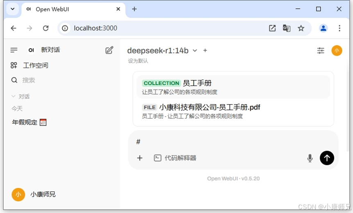The image size is (353, 213).
Task: Collapse the sidebar with the hamburger icon
Action: tap(14, 50)
